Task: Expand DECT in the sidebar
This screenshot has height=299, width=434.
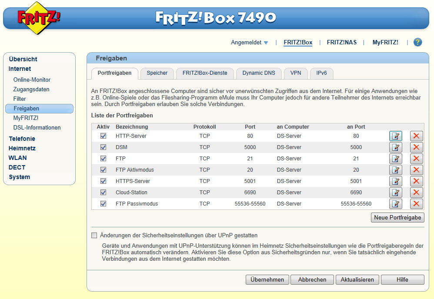Action: coord(17,167)
